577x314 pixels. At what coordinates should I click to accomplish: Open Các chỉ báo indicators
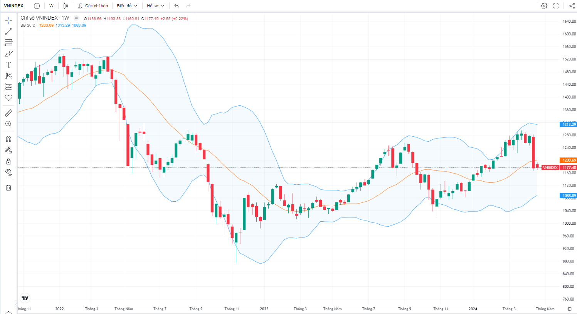pyautogui.click(x=93, y=6)
